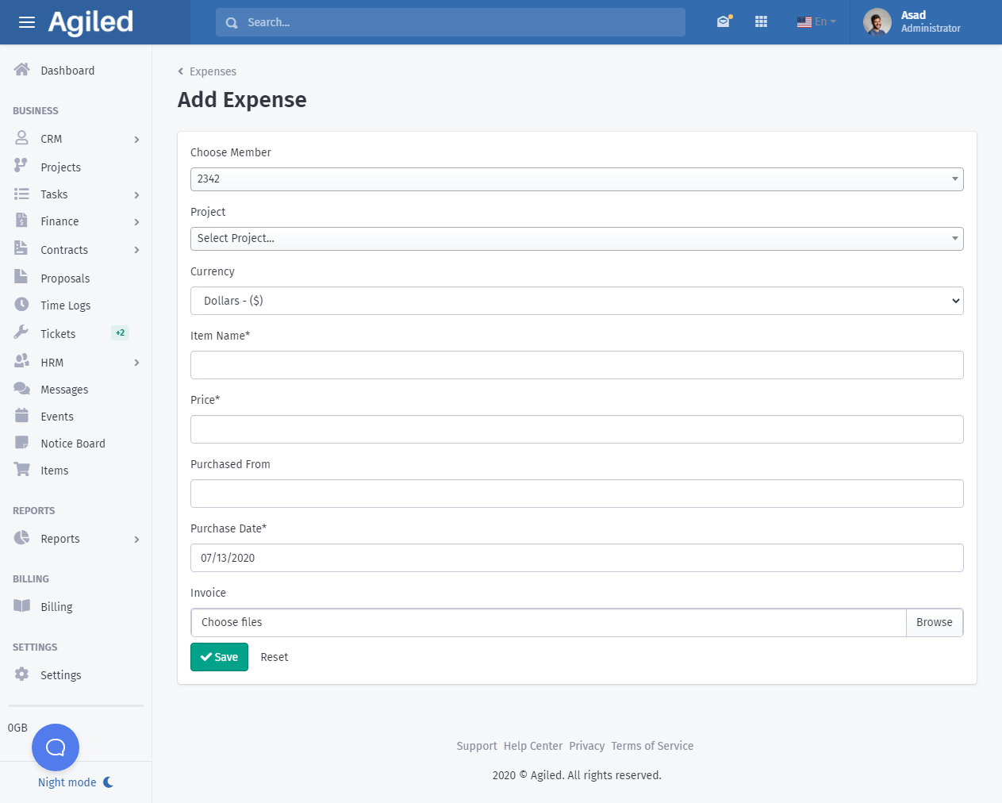Click the Dashboard home icon

[x=22, y=70]
